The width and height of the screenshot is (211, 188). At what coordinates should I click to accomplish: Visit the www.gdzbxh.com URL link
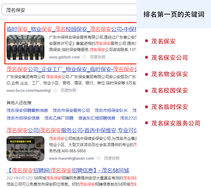[x=64, y=57]
